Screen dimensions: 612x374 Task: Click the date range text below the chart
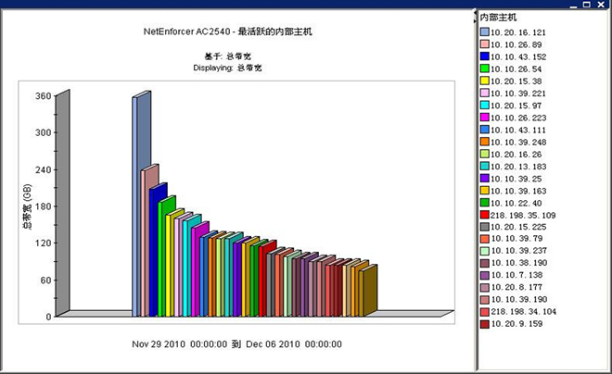point(236,344)
